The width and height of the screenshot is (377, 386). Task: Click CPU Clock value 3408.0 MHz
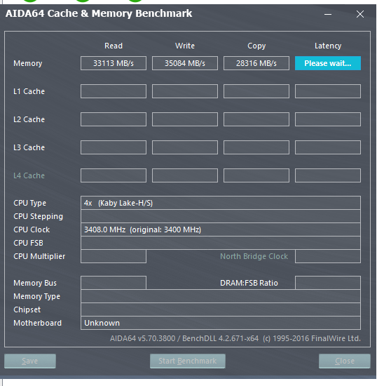[221, 229]
